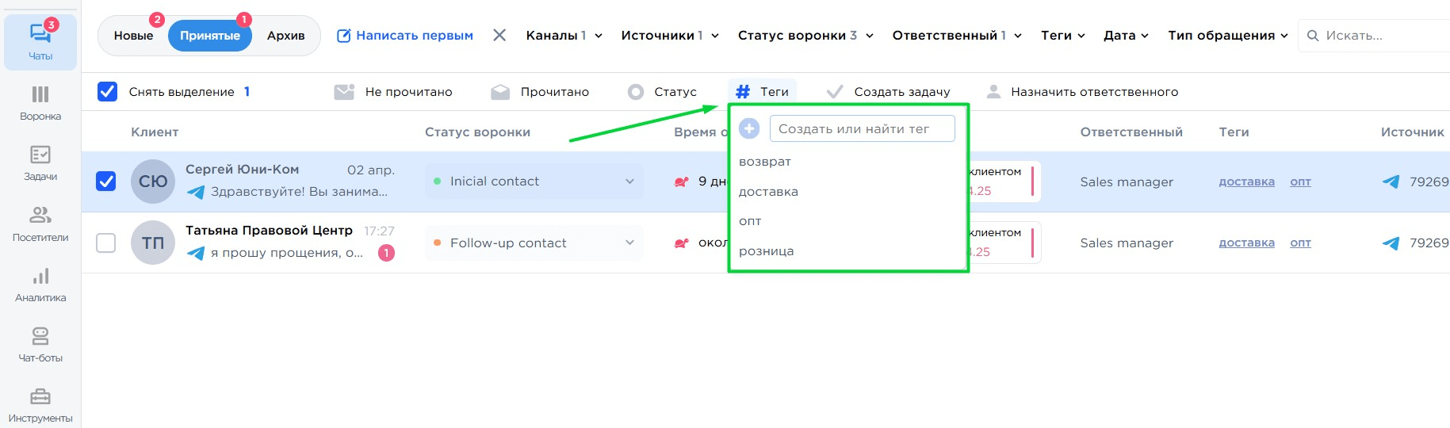The image size is (1450, 428).
Task: Uncheck the Снять выделение checkbox
Action: [x=107, y=92]
